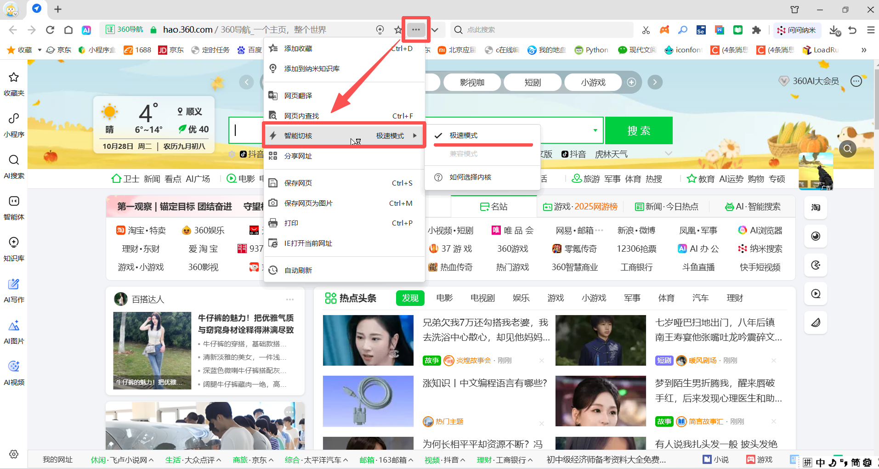Open the AI写作 sidebar panel
The image size is (879, 469).
click(14, 290)
